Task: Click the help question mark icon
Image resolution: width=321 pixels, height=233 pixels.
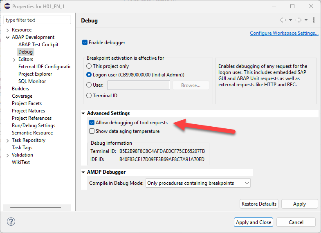Action: 11,222
